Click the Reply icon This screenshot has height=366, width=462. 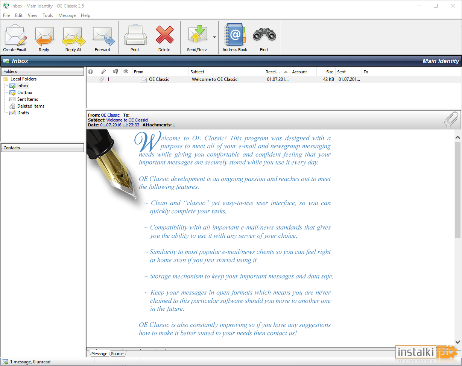click(44, 38)
